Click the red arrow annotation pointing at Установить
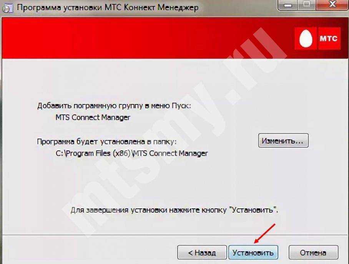Screen dimensions: 349x264 pyautogui.click(x=265, y=233)
